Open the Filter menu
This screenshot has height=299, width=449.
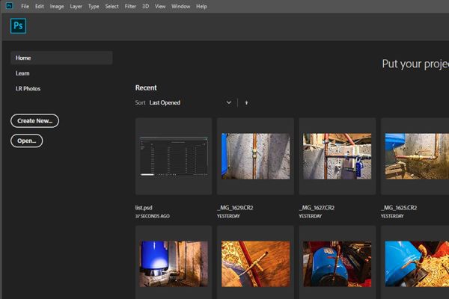[130, 6]
